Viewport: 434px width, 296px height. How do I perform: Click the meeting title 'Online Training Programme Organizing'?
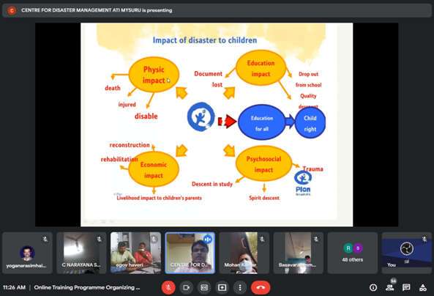(x=87, y=287)
